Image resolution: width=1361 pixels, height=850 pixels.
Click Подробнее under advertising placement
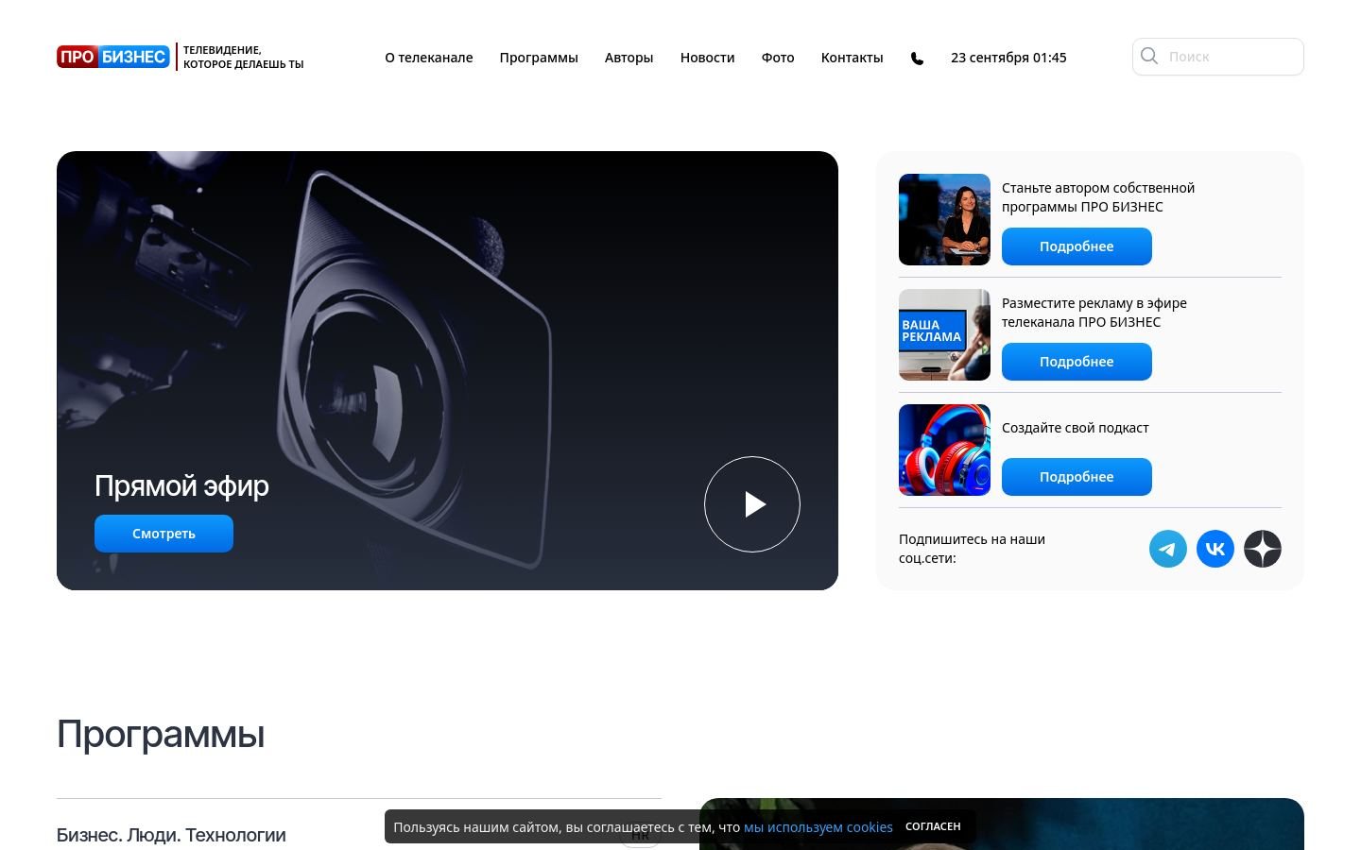pyautogui.click(x=1077, y=362)
